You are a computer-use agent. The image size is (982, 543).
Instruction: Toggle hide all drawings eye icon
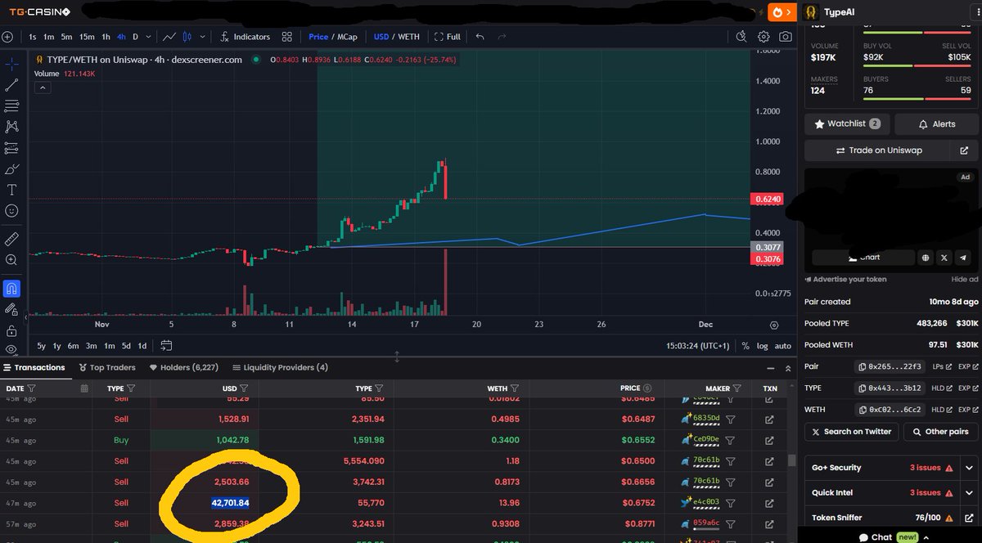(11, 349)
